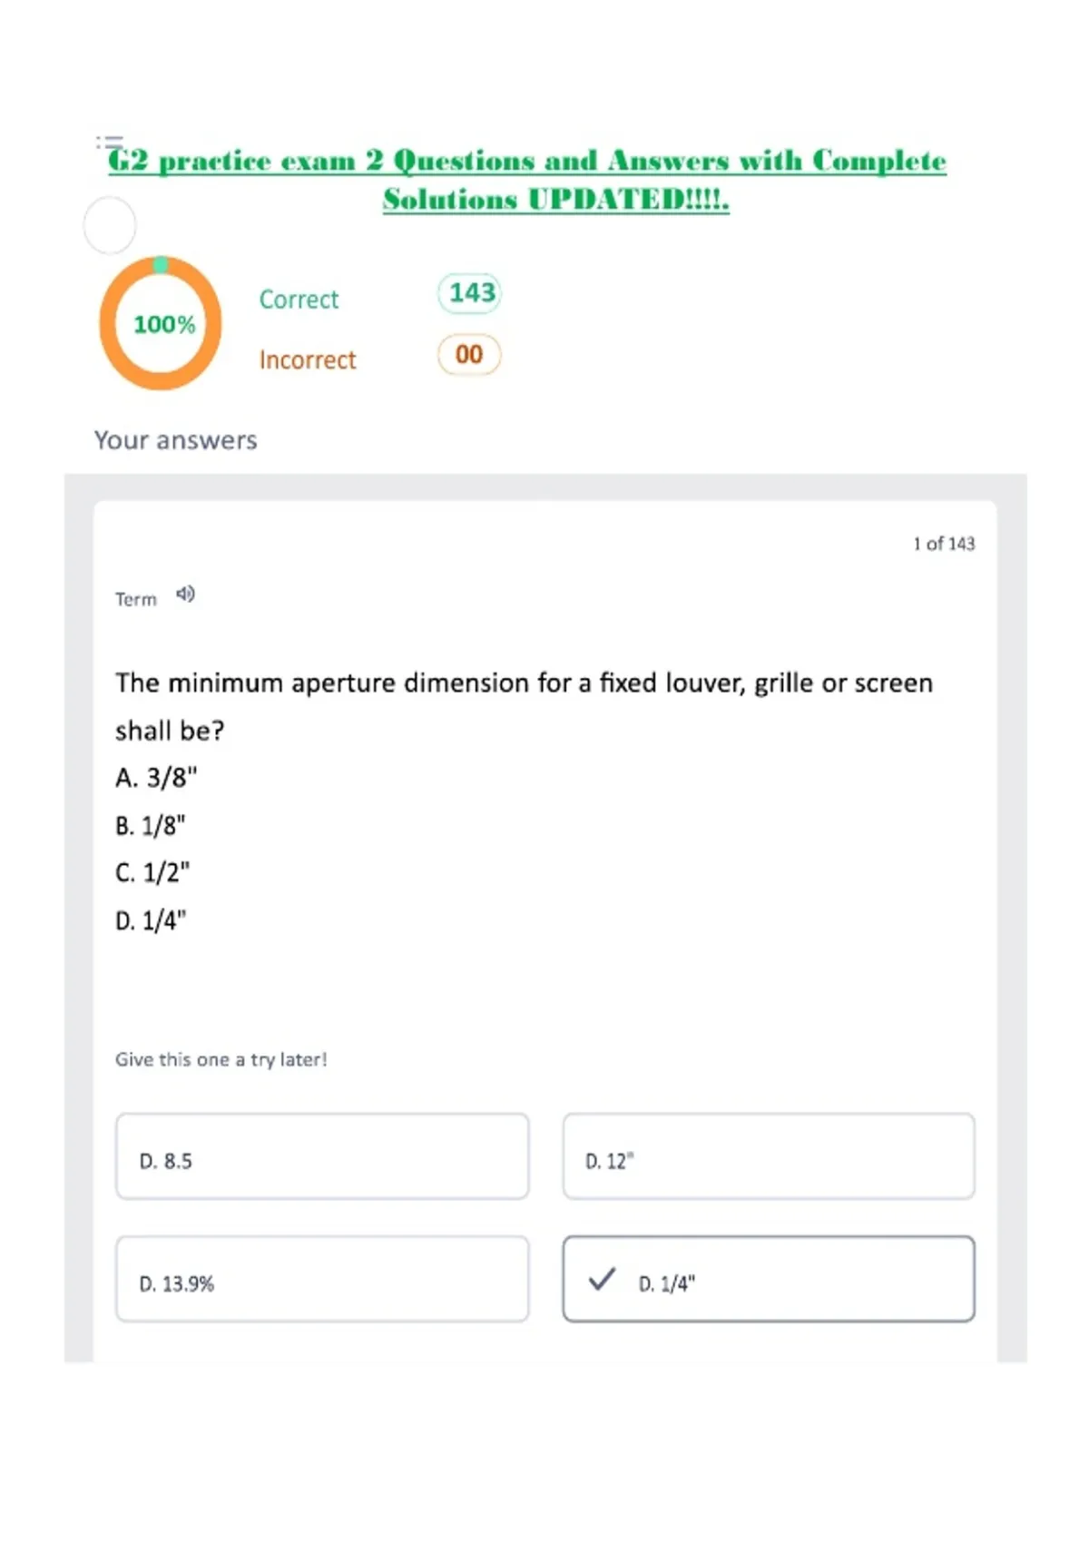
Task: Click the 00 incorrect count badge
Action: 469,354
